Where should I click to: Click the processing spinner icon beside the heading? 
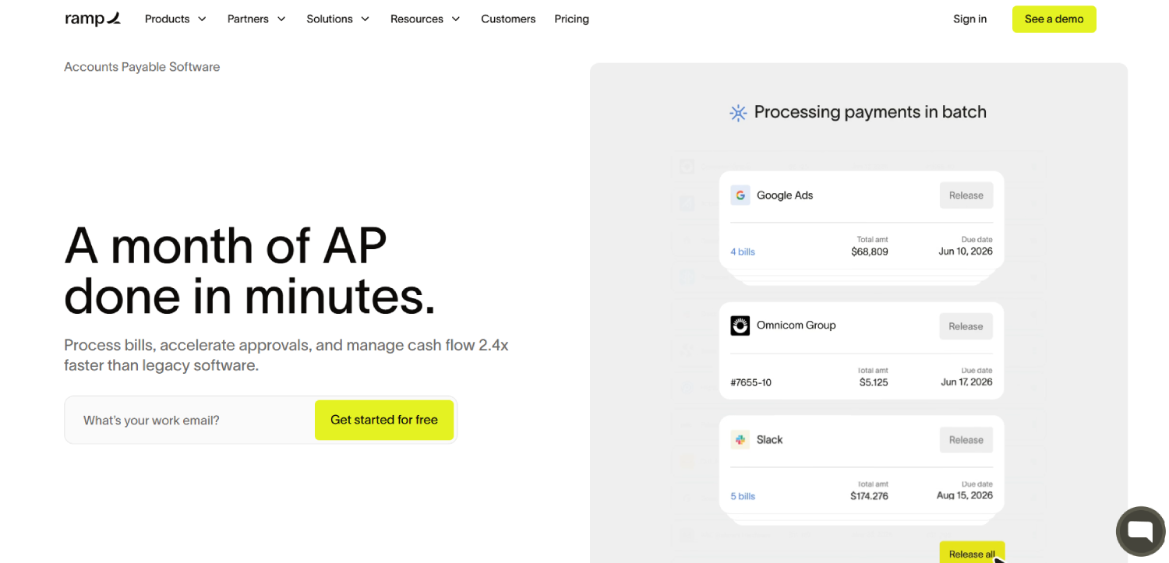tap(738, 113)
